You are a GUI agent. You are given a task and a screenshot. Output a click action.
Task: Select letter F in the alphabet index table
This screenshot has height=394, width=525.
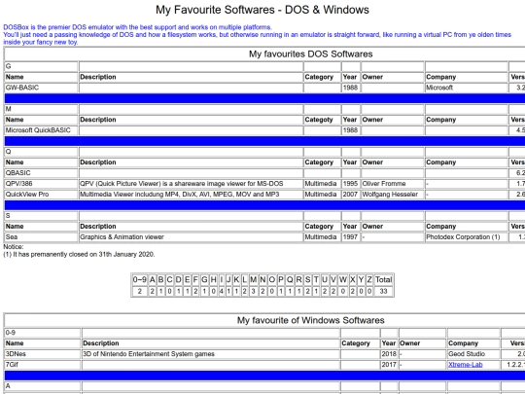pyautogui.click(x=195, y=280)
